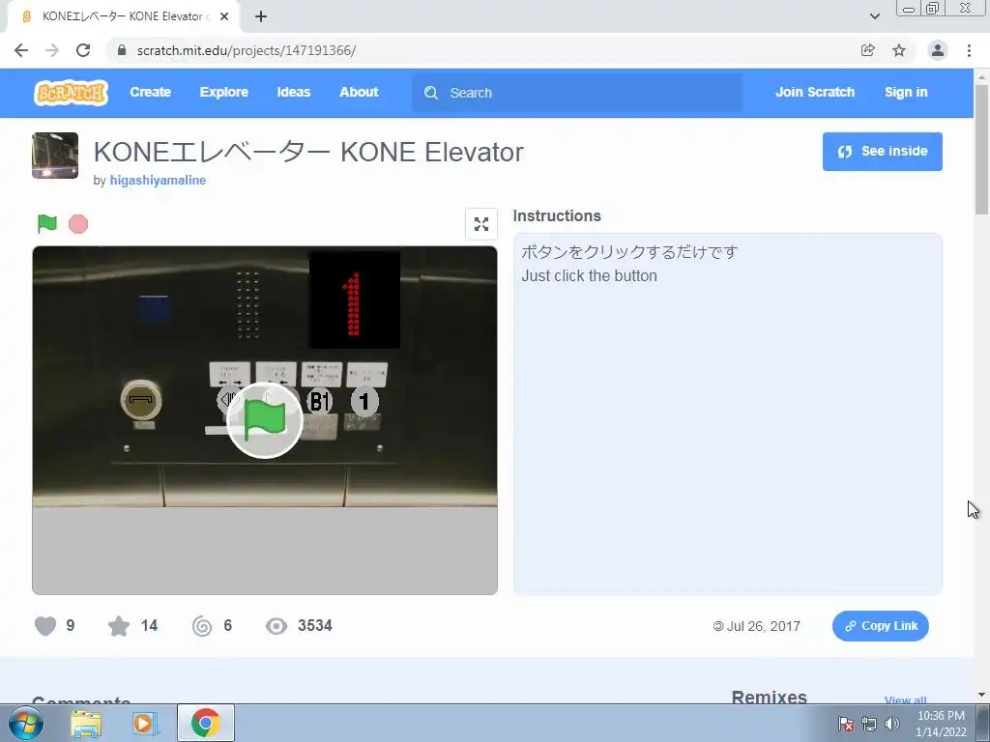Screen dimensions: 990x742
Task: Select the KONE Elevator browser tab
Action: tap(123, 16)
